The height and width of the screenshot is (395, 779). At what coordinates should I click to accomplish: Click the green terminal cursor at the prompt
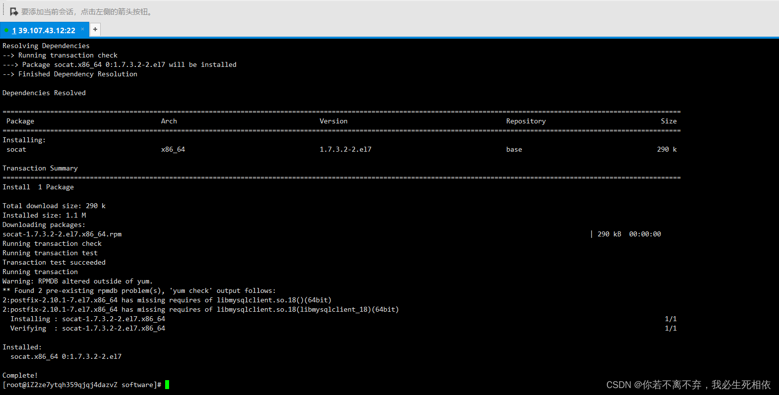tap(167, 385)
